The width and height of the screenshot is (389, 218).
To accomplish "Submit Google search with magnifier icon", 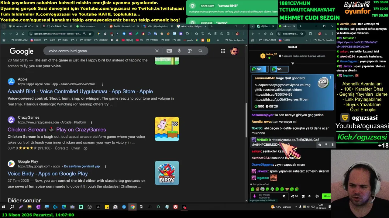I will [x=200, y=51].
